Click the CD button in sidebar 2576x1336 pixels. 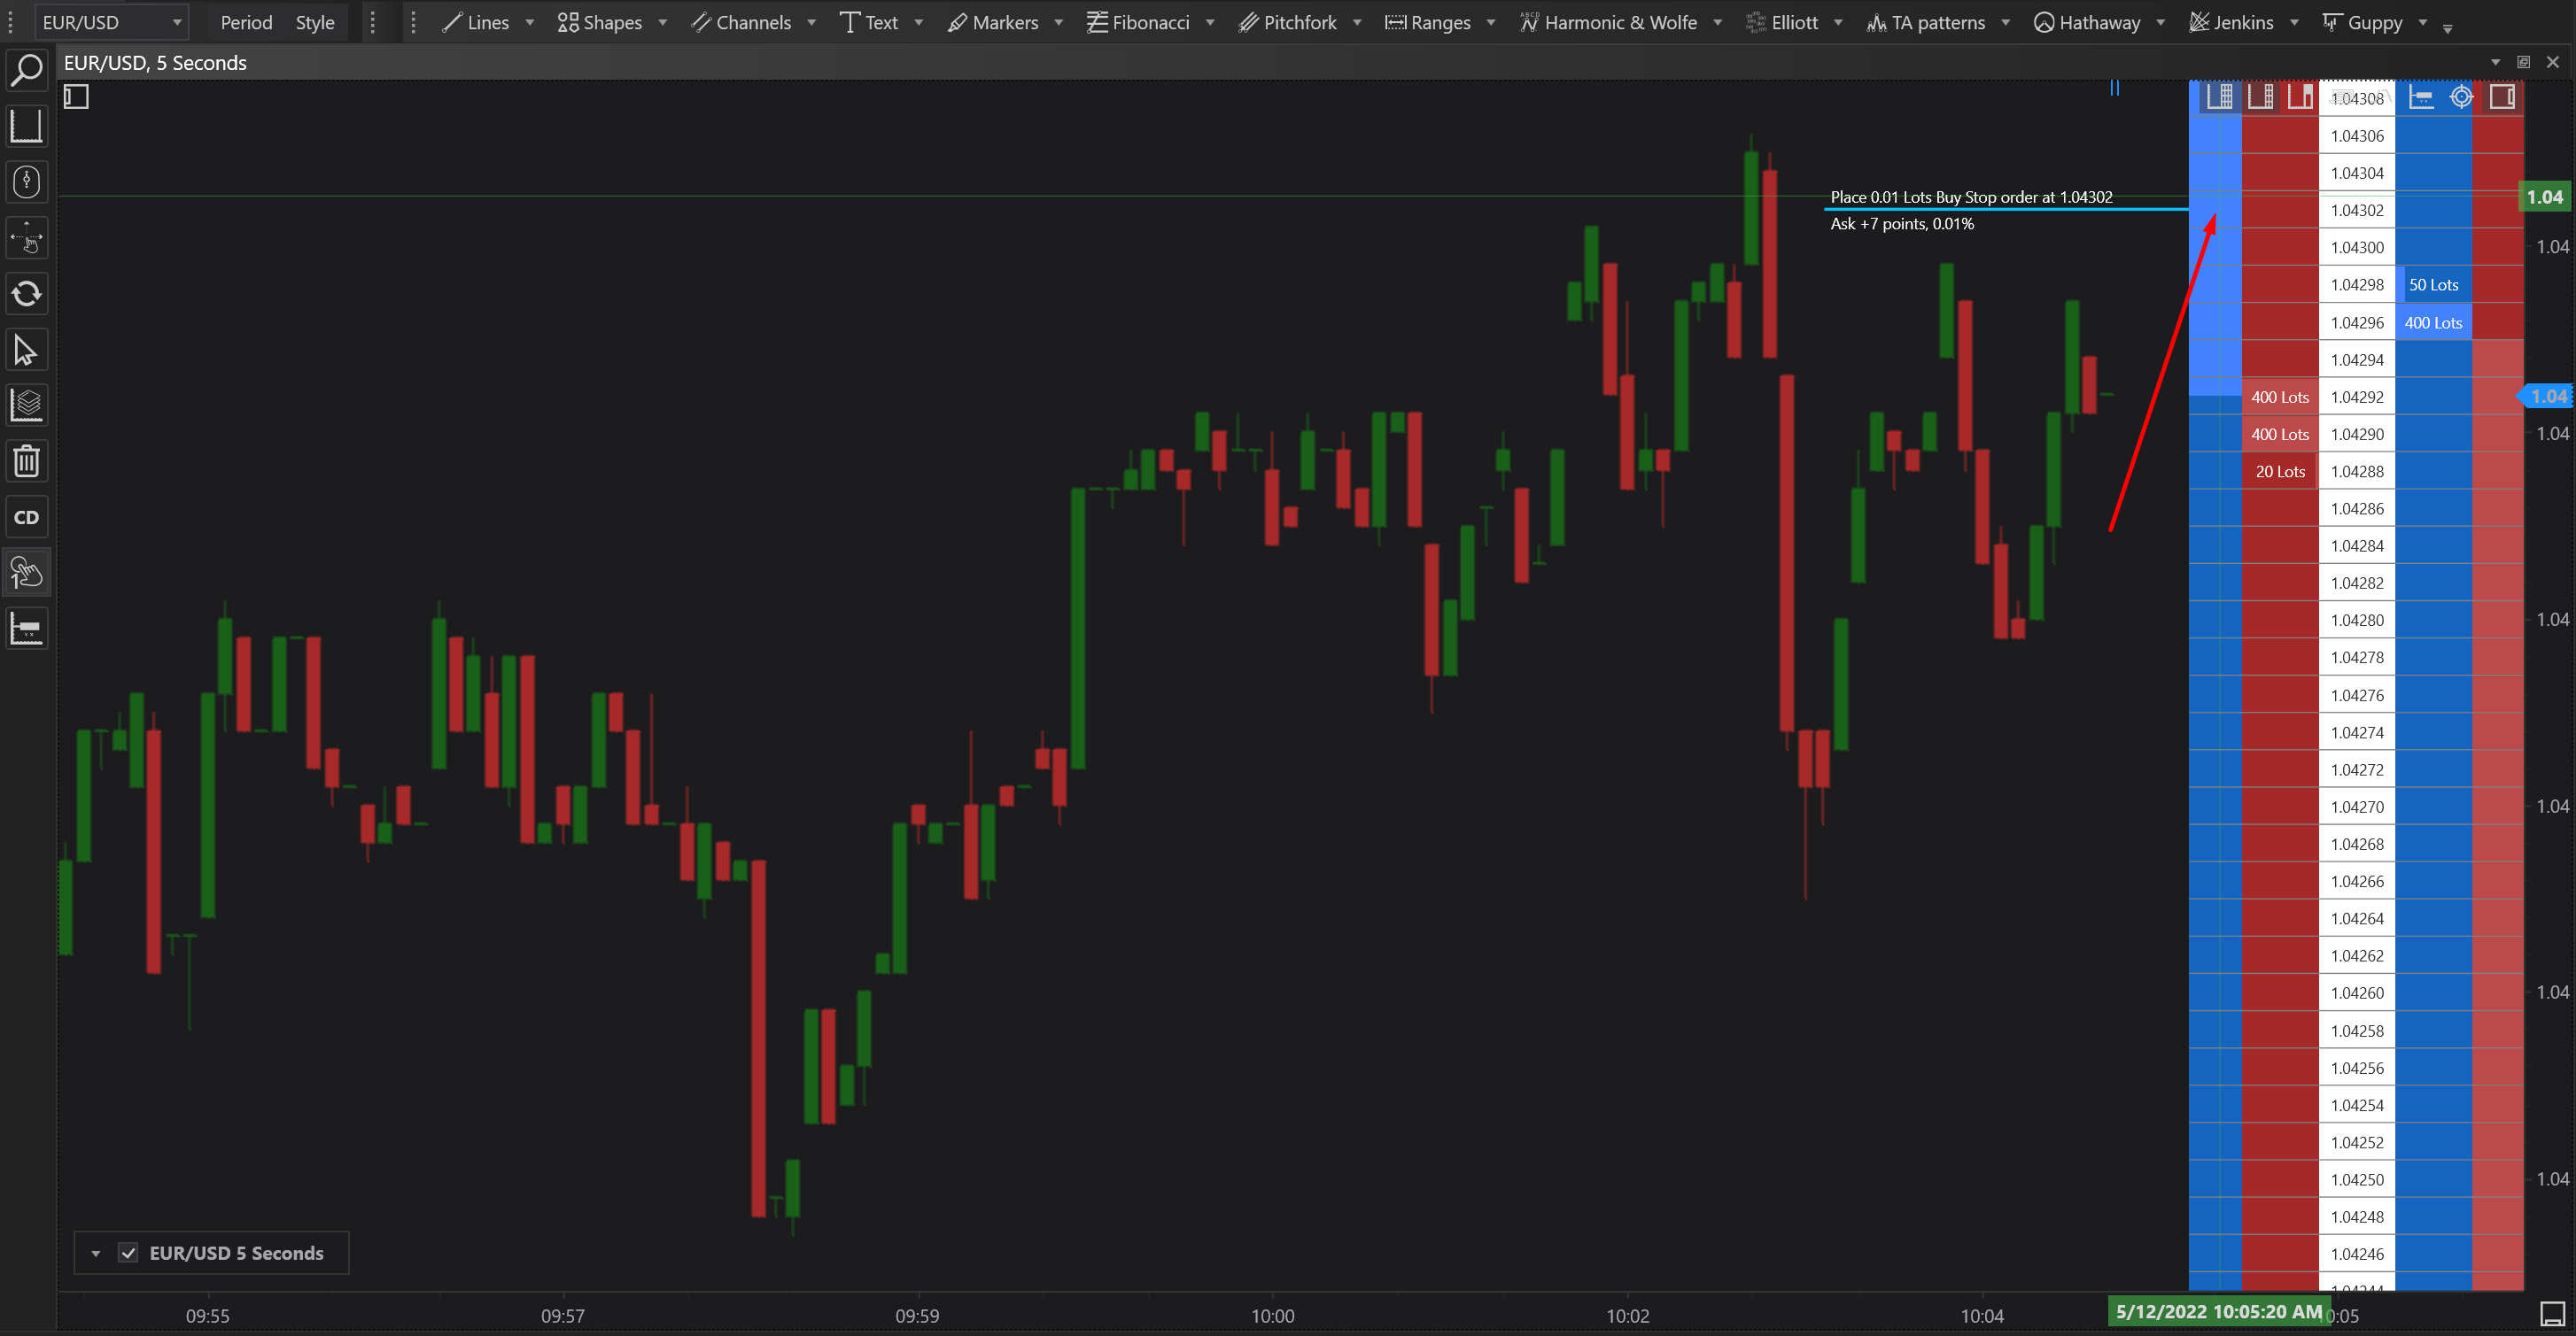(27, 518)
